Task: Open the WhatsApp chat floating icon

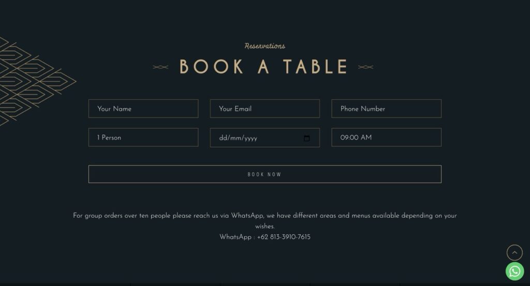Action: coord(514,271)
